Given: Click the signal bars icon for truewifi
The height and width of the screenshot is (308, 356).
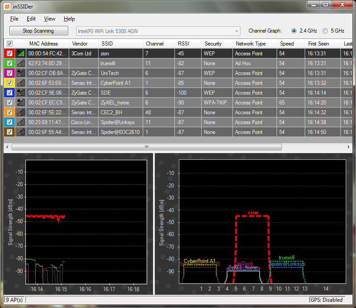Looking at the screenshot, I should 21,63.
